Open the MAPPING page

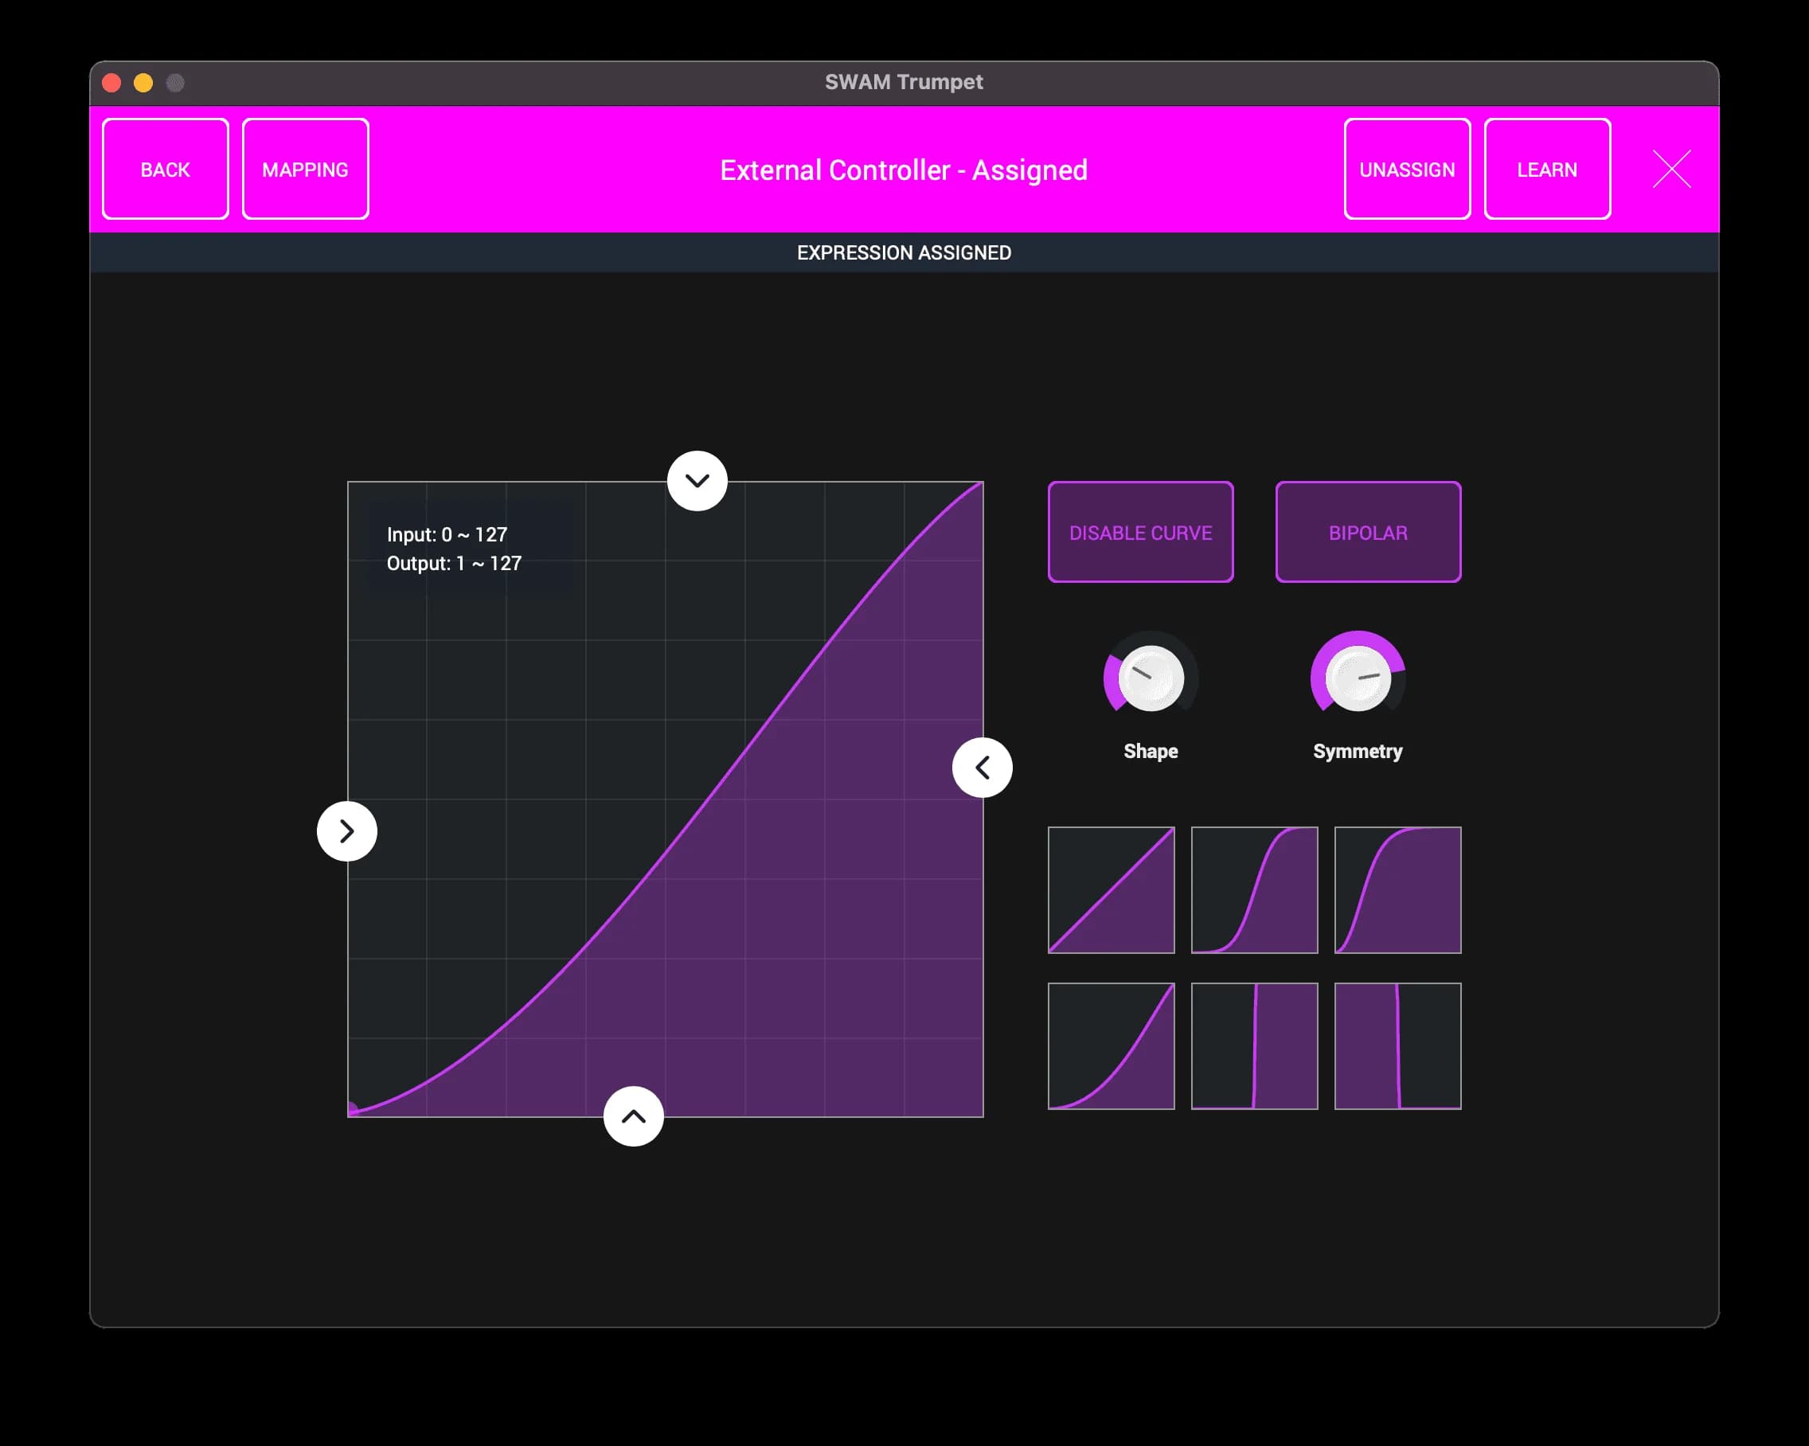click(306, 169)
